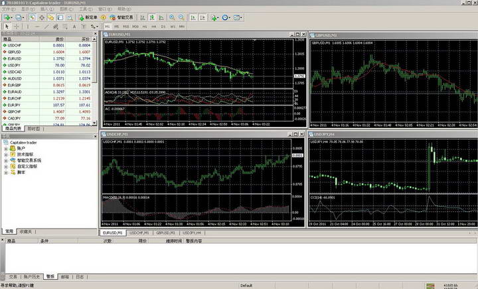Screen dimensions: 478x289
Task: Select the Fibonacci retracement tool
Action: (x=65, y=27)
